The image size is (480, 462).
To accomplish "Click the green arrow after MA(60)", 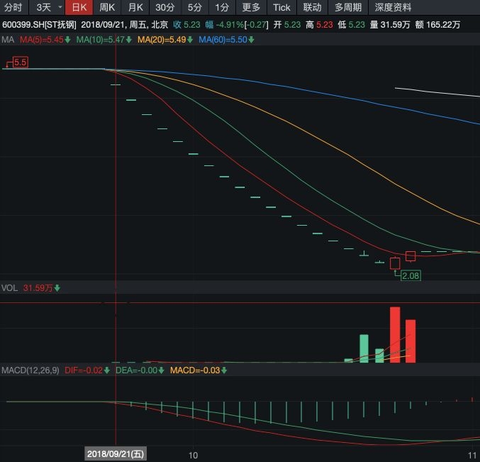I will [252, 40].
